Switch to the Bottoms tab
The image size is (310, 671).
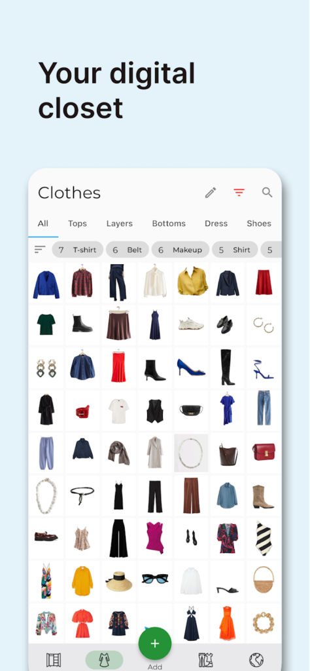point(169,223)
